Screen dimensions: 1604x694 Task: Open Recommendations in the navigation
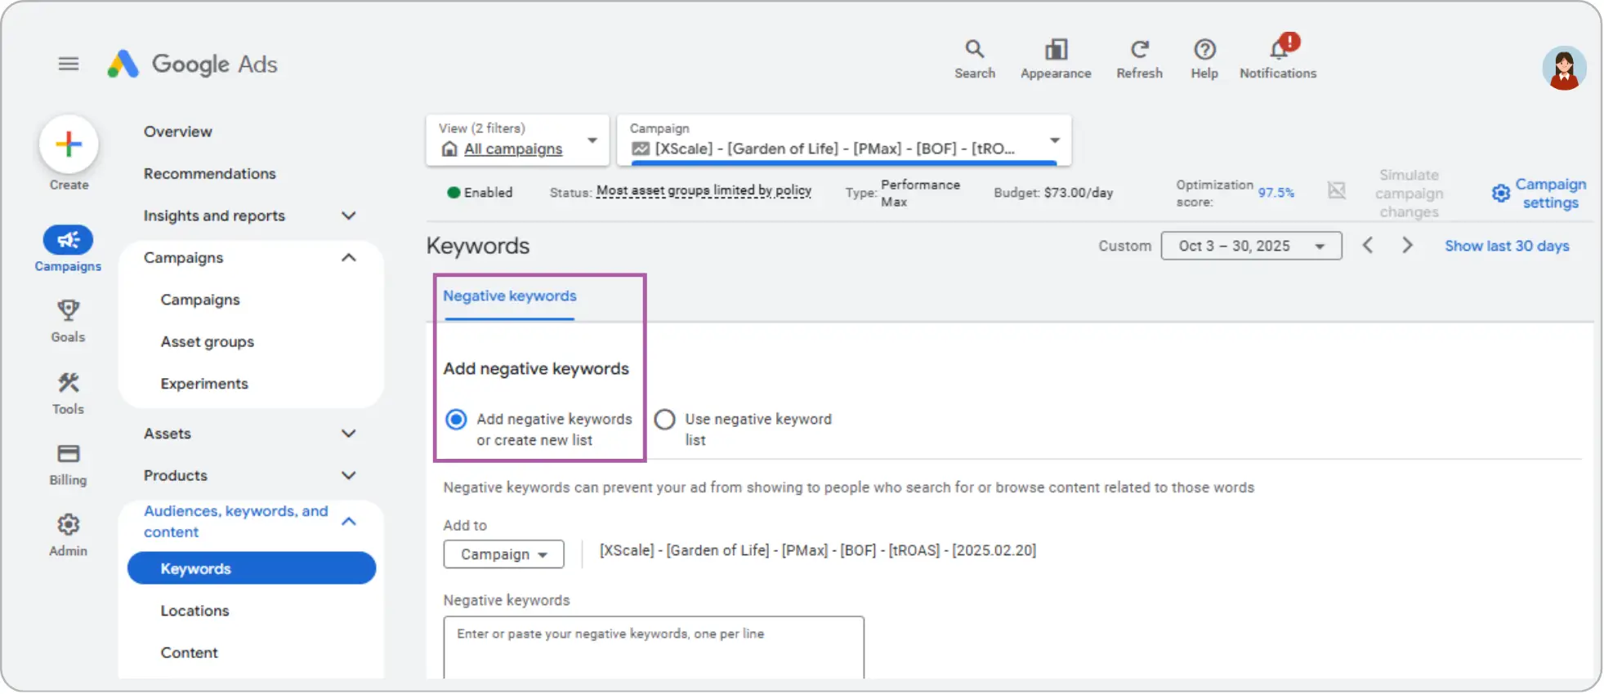click(210, 174)
